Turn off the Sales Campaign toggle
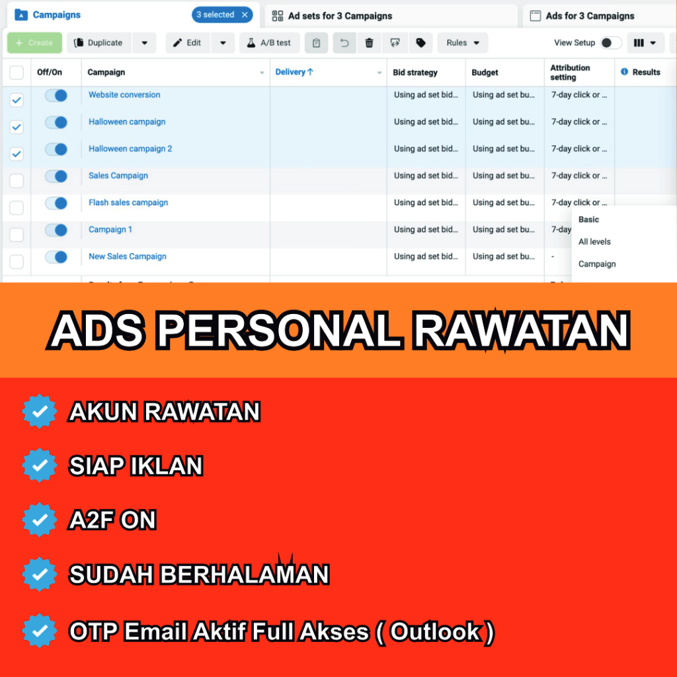 pyautogui.click(x=56, y=176)
